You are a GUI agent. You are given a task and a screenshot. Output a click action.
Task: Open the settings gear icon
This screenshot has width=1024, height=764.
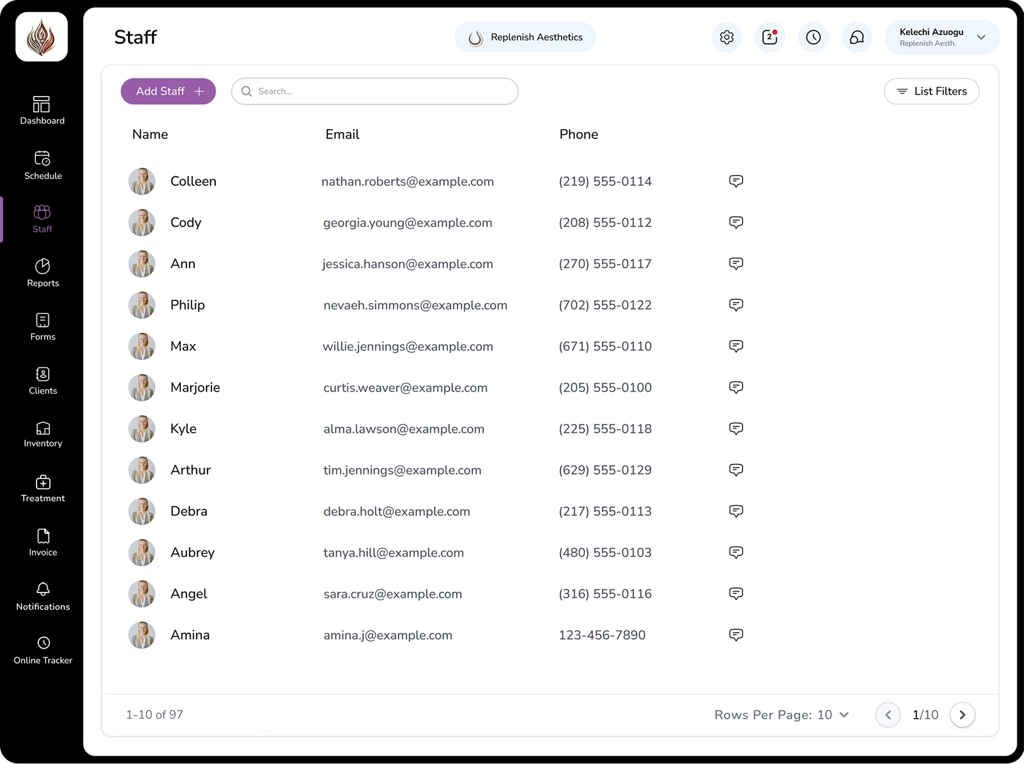[x=726, y=37]
